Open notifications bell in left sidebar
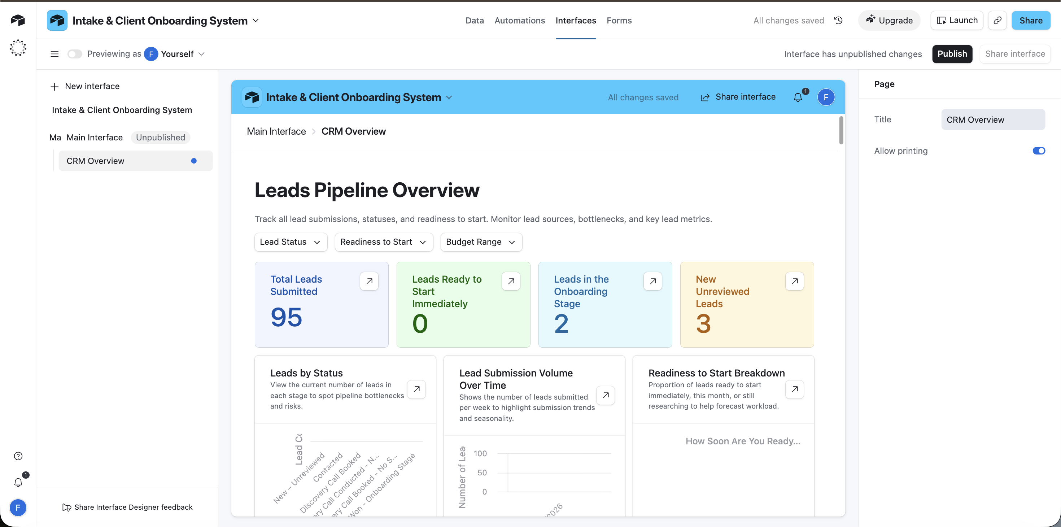Screen dimensions: 1061x527 [18, 482]
